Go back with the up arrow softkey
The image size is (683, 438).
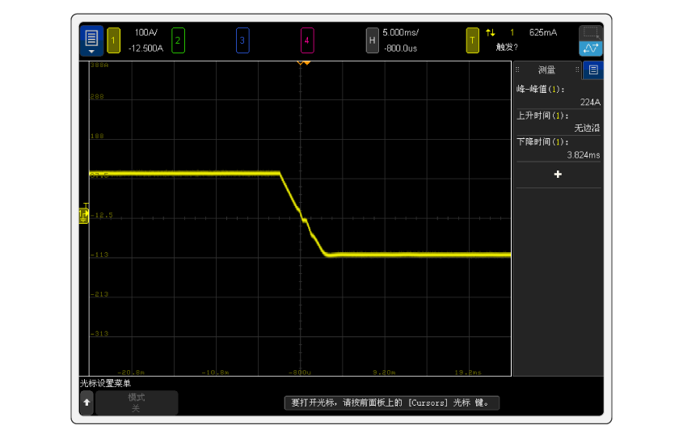coord(86,402)
